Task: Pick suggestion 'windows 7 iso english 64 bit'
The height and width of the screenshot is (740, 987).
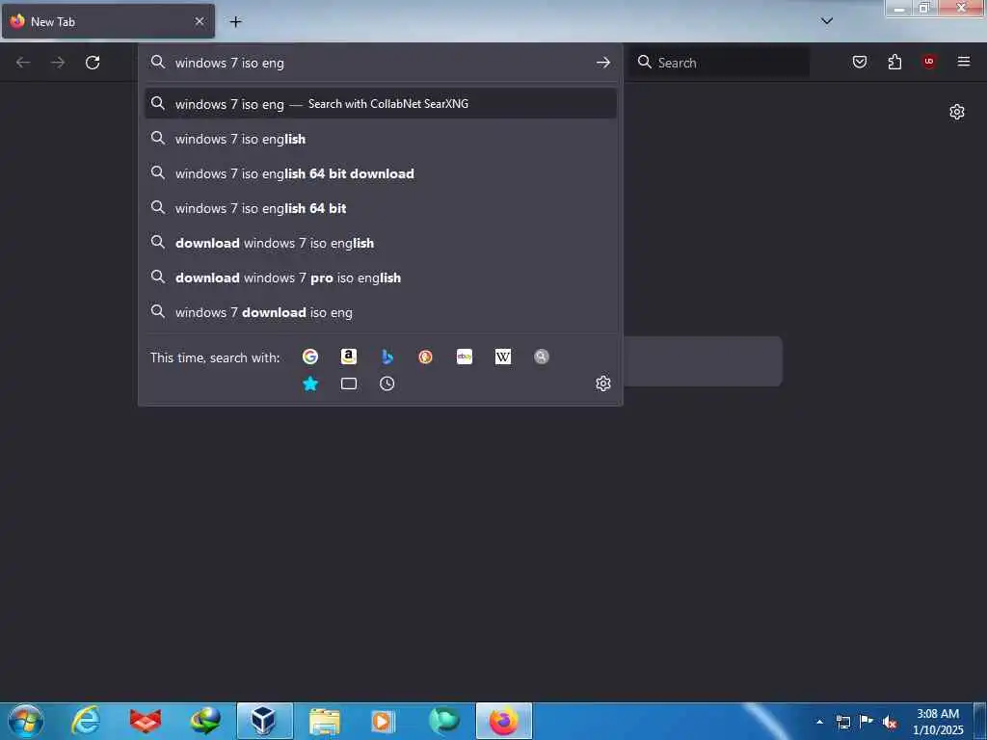Action: 380,208
